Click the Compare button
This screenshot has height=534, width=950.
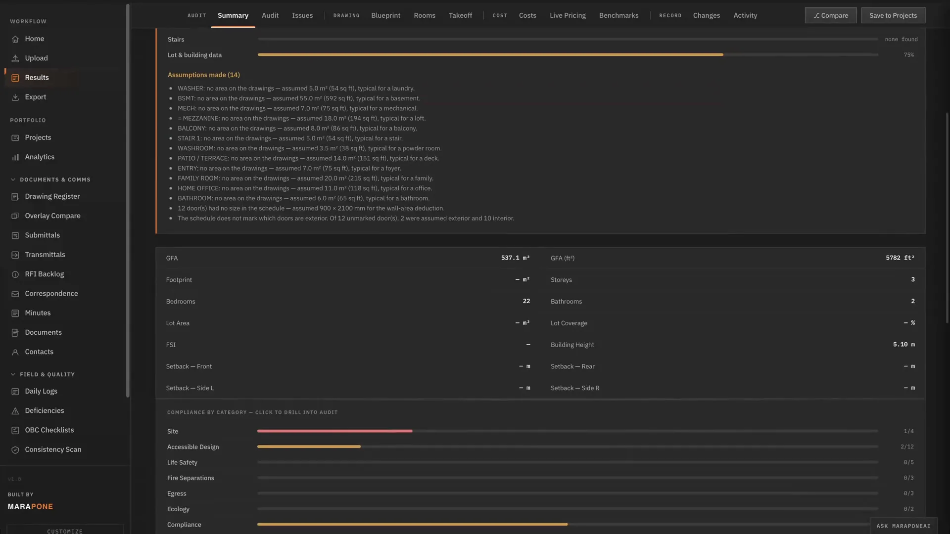pos(831,15)
